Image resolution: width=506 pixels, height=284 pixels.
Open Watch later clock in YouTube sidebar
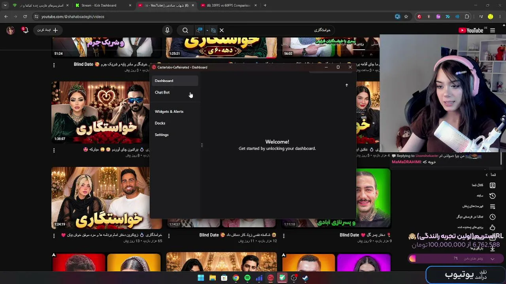493,217
